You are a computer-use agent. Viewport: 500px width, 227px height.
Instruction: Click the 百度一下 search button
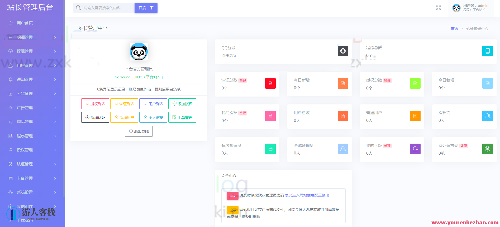tap(146, 8)
